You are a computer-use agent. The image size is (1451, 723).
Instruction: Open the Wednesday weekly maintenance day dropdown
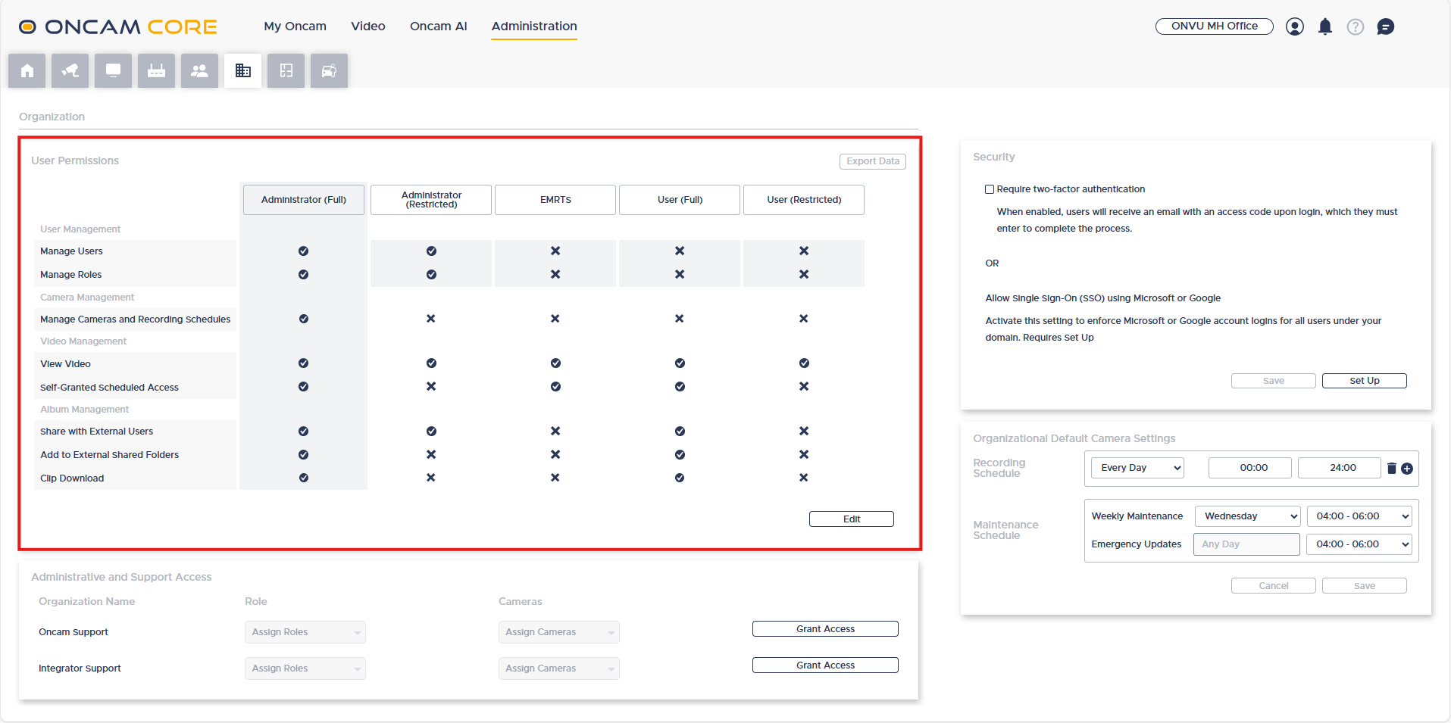click(1247, 516)
